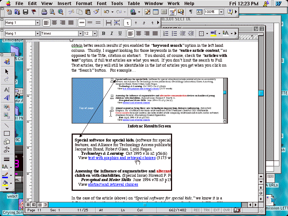This screenshot has width=288, height=216.
Task: Toggle Bold formatting
Action: (x=103, y=33)
